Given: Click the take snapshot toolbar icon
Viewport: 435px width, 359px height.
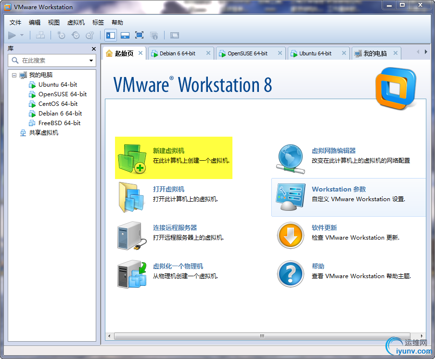Looking at the screenshot, I should [61, 35].
